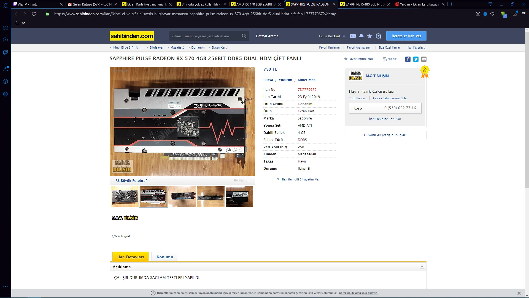Screen dimensions: 529x298
Task: Open the messages envelope icon in header
Action: 353,36
